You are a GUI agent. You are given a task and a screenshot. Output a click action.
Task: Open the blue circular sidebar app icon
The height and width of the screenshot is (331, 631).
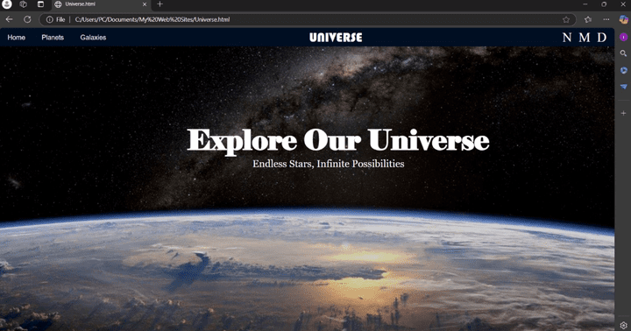click(x=623, y=70)
